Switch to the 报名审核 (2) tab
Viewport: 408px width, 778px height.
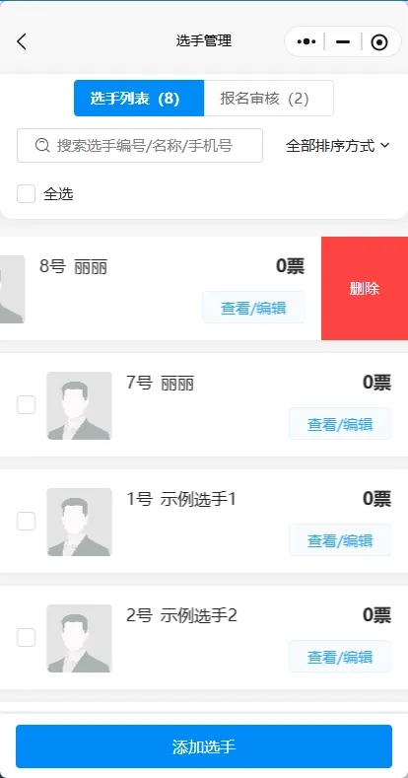(x=269, y=99)
